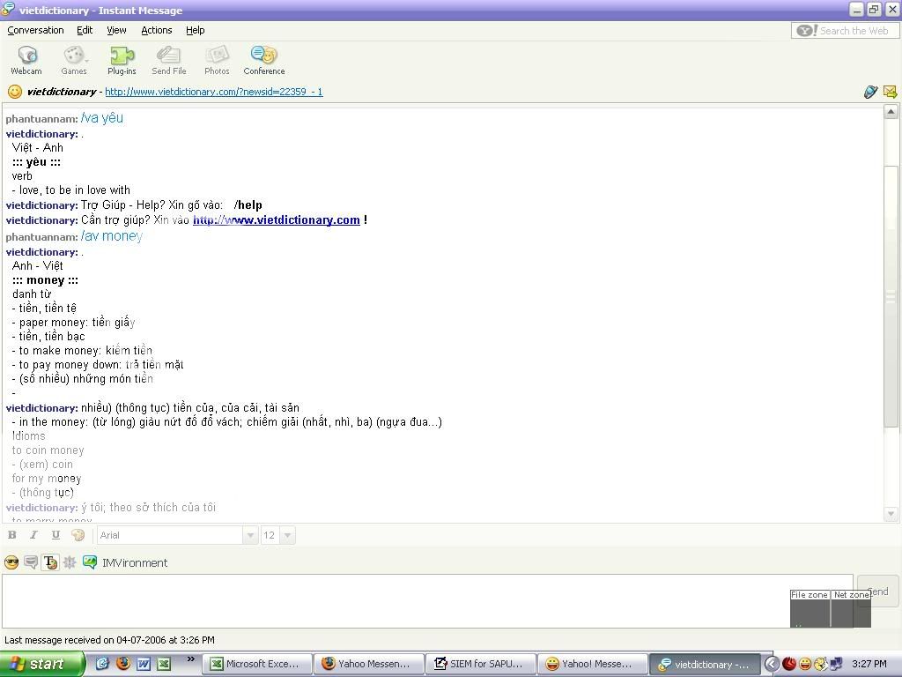Click the Plug-ins icon
Image resolution: width=902 pixels, height=677 pixels.
[x=122, y=60]
